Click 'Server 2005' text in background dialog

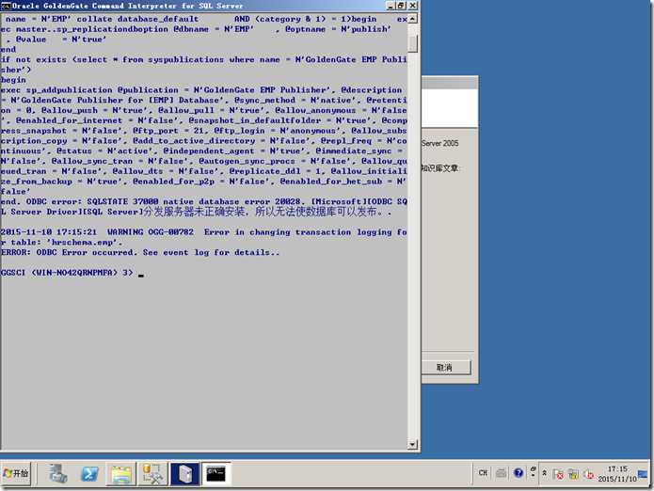[x=440, y=143]
